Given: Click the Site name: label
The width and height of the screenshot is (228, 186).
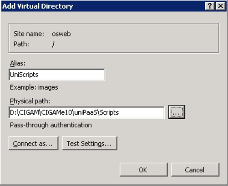Looking at the screenshot, I should coord(29,34).
